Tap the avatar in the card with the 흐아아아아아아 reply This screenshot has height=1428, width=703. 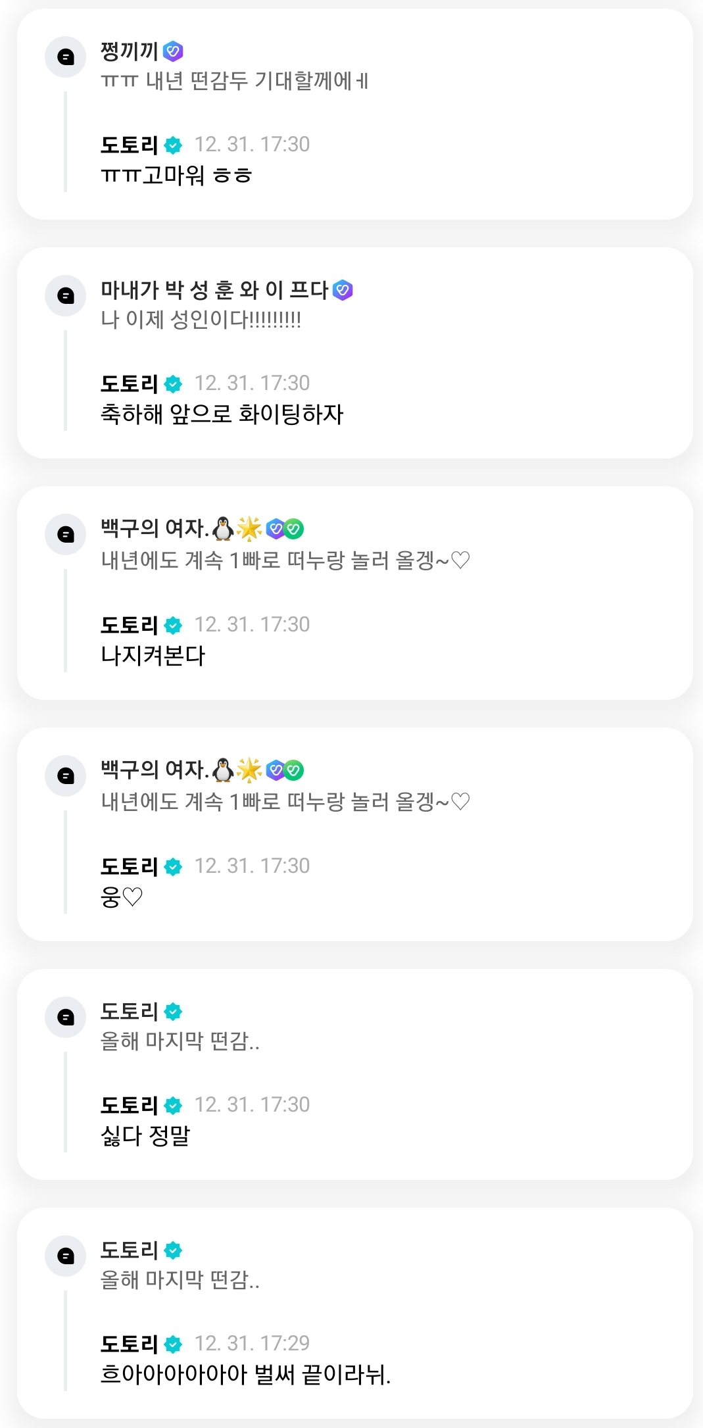click(x=65, y=1256)
